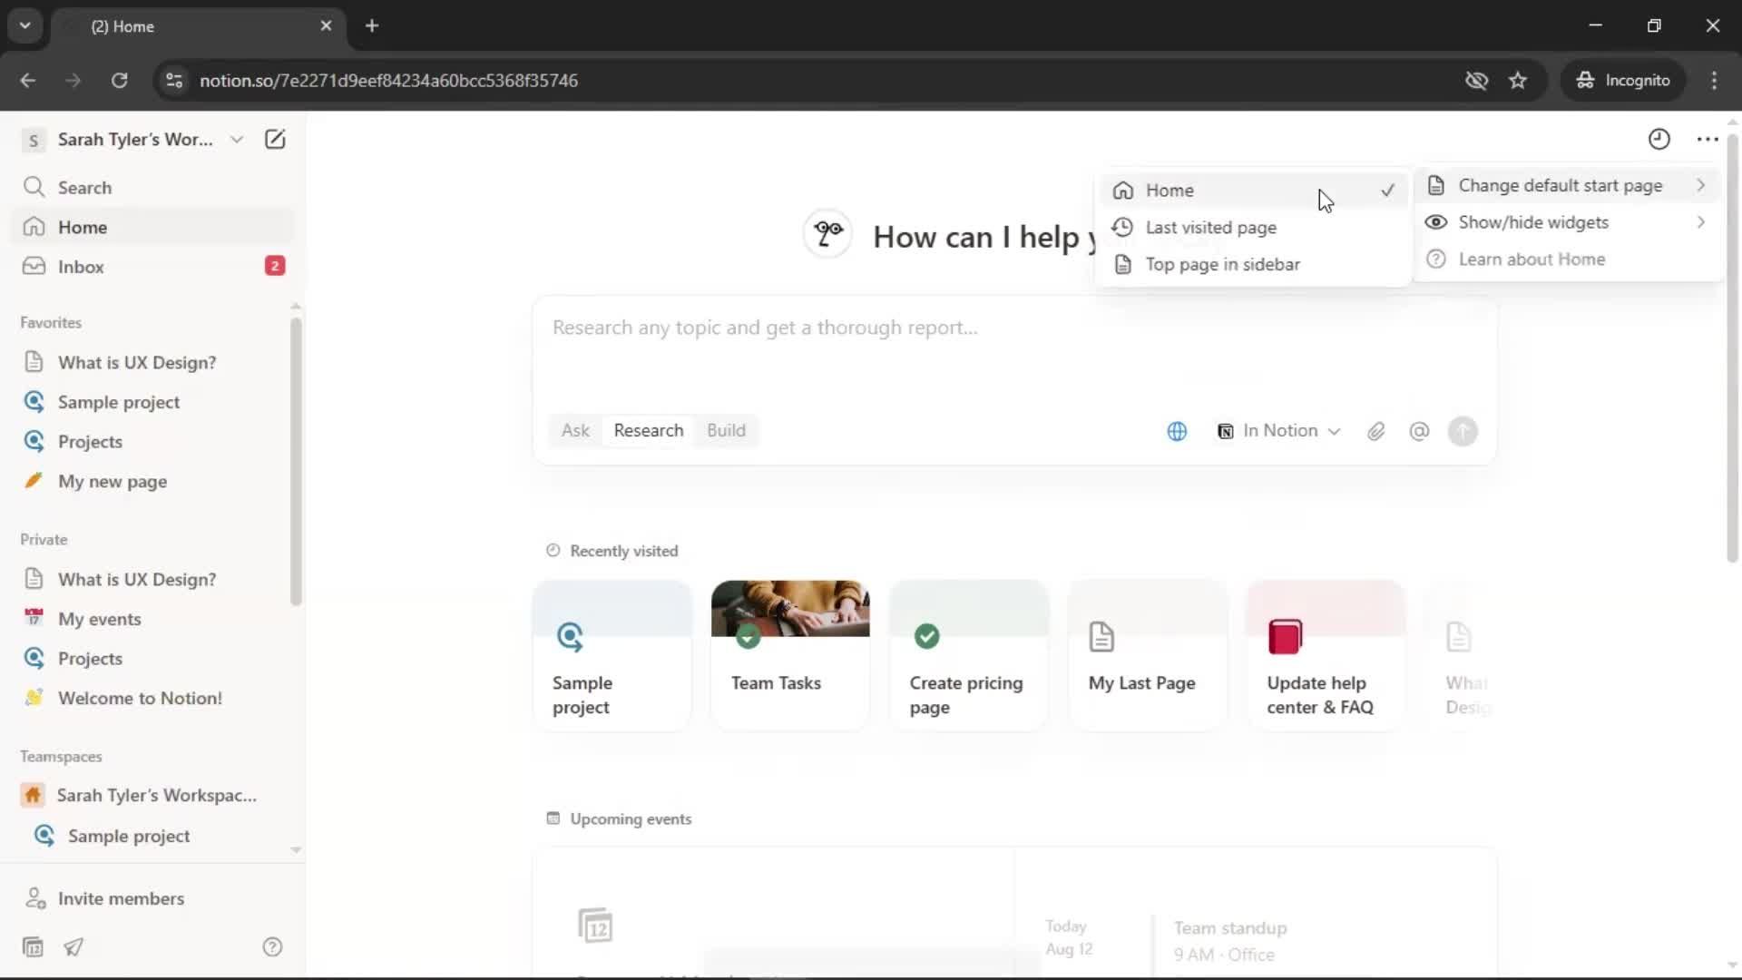Click the Research prompt text field
Screen dimensions: 1742x980
click(1013, 328)
